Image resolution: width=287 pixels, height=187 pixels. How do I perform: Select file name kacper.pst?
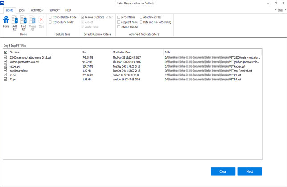[x=15, y=66]
